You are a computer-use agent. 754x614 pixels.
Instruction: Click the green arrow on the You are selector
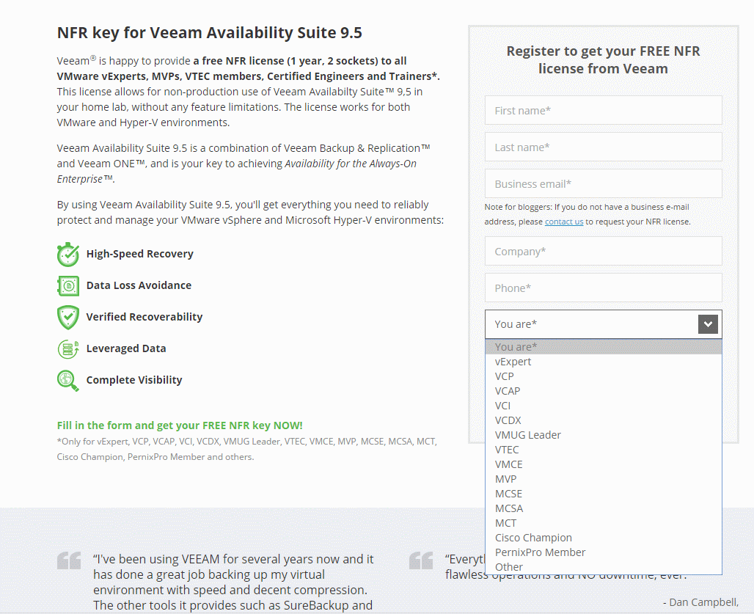click(x=707, y=324)
